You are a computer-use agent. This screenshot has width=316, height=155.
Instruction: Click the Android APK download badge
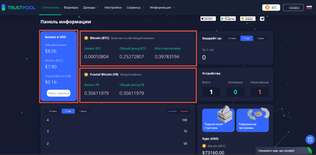click(248, 19)
